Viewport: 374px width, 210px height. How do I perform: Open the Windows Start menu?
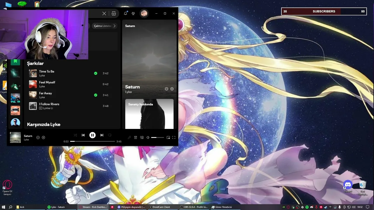4,207
